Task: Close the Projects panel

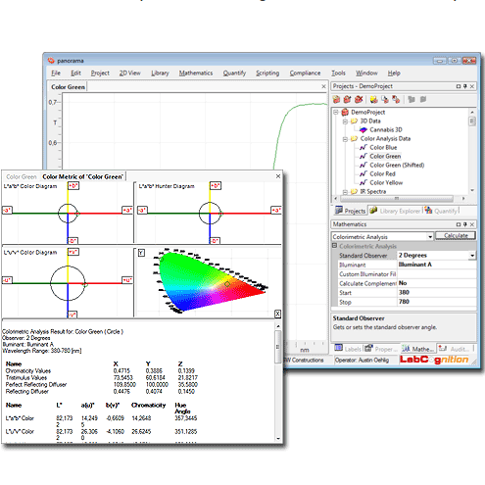Action: pos(472,86)
